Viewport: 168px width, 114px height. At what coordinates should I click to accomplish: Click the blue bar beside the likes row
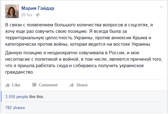(1, 97)
